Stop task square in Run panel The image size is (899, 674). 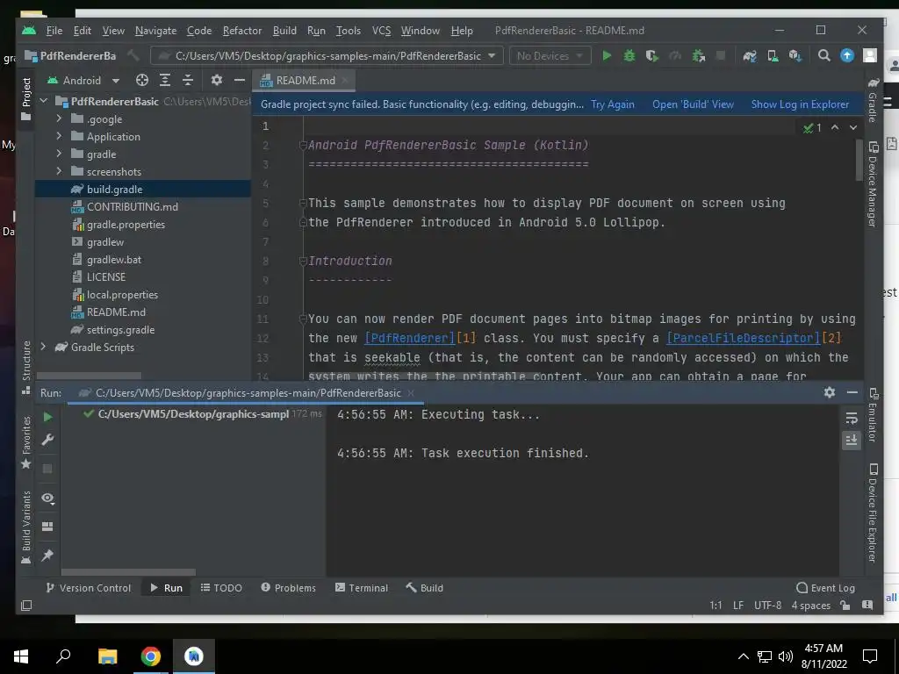click(x=47, y=469)
